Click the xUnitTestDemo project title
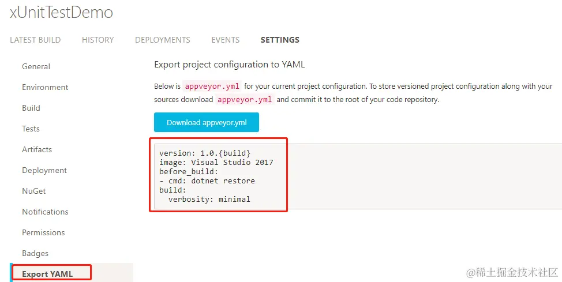 [x=61, y=13]
